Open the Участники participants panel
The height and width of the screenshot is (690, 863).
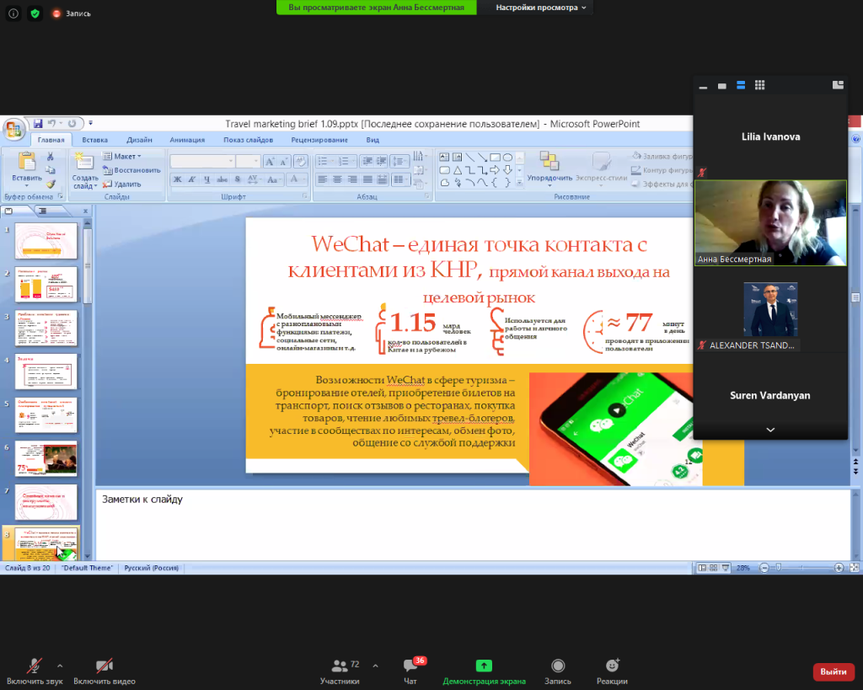[x=340, y=666]
